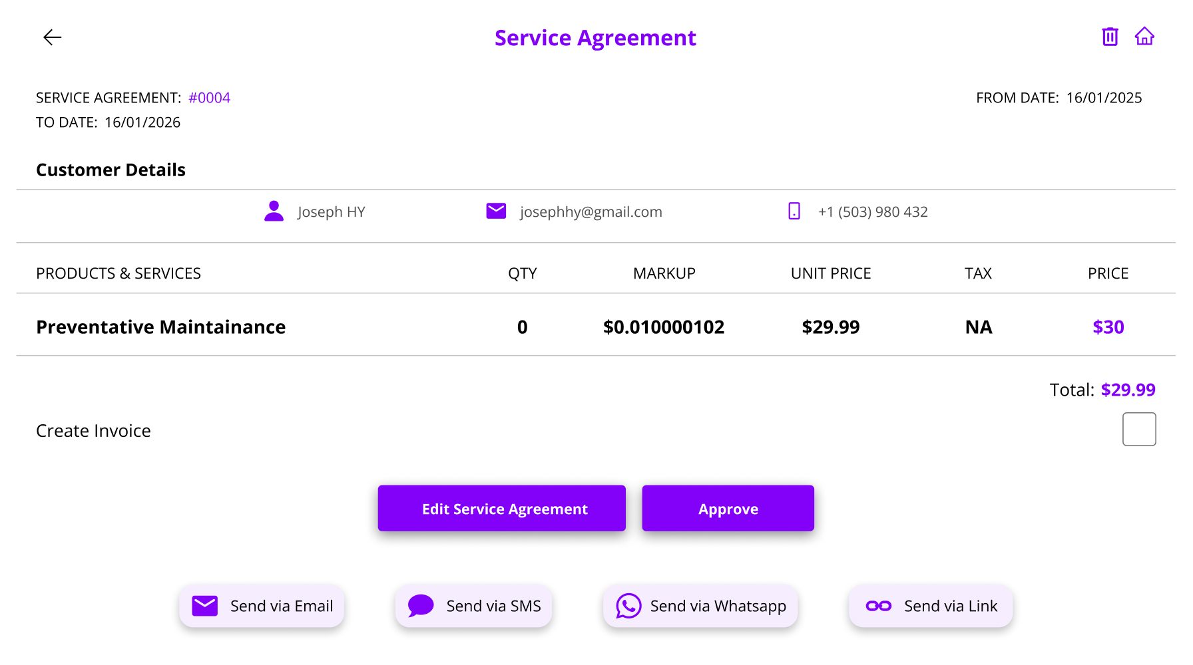The image size is (1193, 665).
Task: Go to home via house icon
Action: pyautogui.click(x=1144, y=37)
